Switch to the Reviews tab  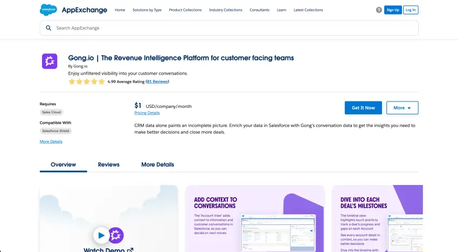click(x=109, y=165)
